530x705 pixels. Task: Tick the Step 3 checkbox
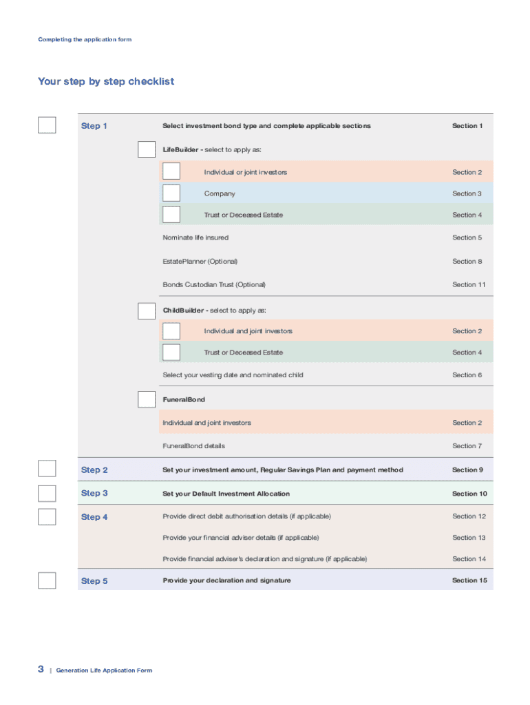(47, 493)
